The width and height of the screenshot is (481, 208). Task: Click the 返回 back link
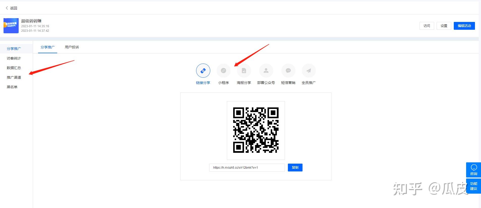[x=14, y=8]
